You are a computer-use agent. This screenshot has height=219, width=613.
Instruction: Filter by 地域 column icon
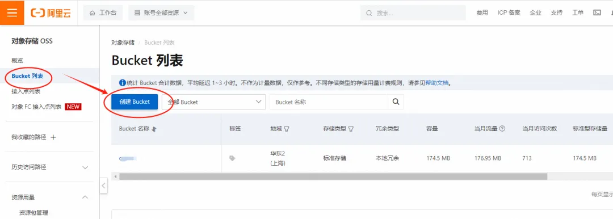(x=287, y=129)
